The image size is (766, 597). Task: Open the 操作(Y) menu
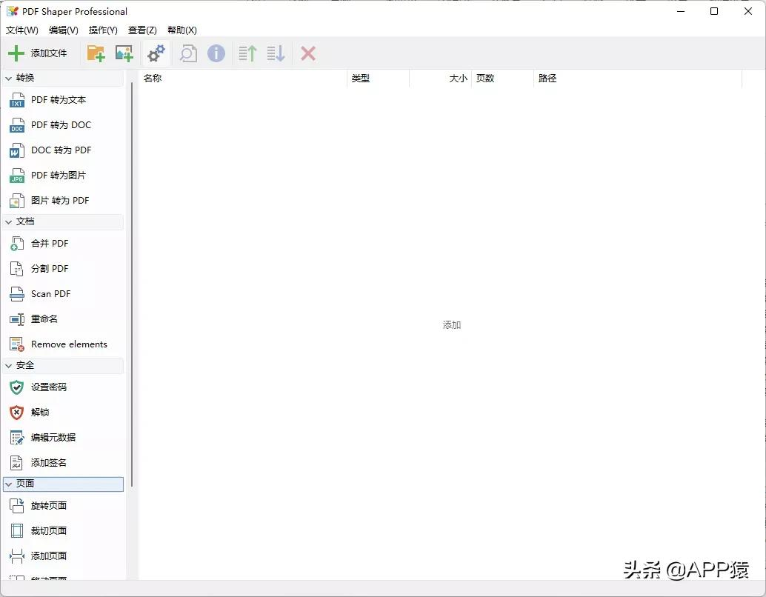click(x=103, y=30)
